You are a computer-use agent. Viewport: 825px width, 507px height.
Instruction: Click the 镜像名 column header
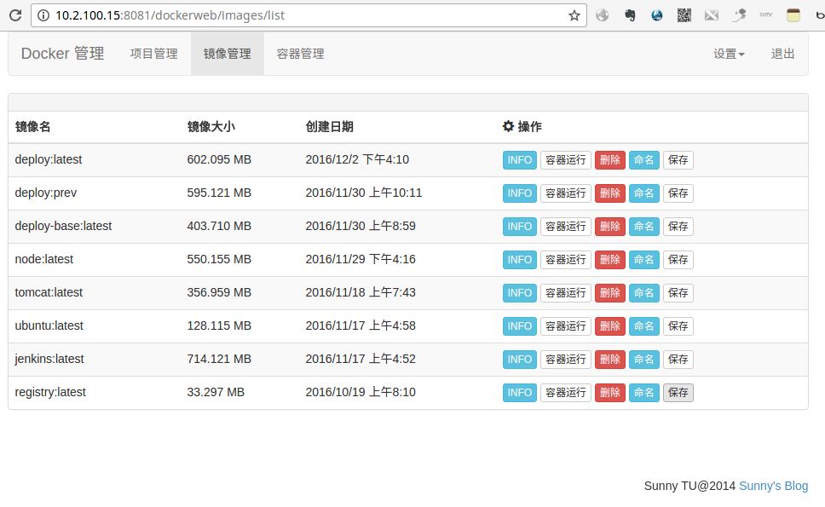click(x=32, y=127)
